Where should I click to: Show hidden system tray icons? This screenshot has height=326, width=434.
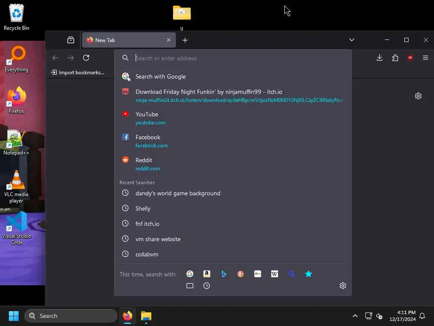tap(355, 316)
